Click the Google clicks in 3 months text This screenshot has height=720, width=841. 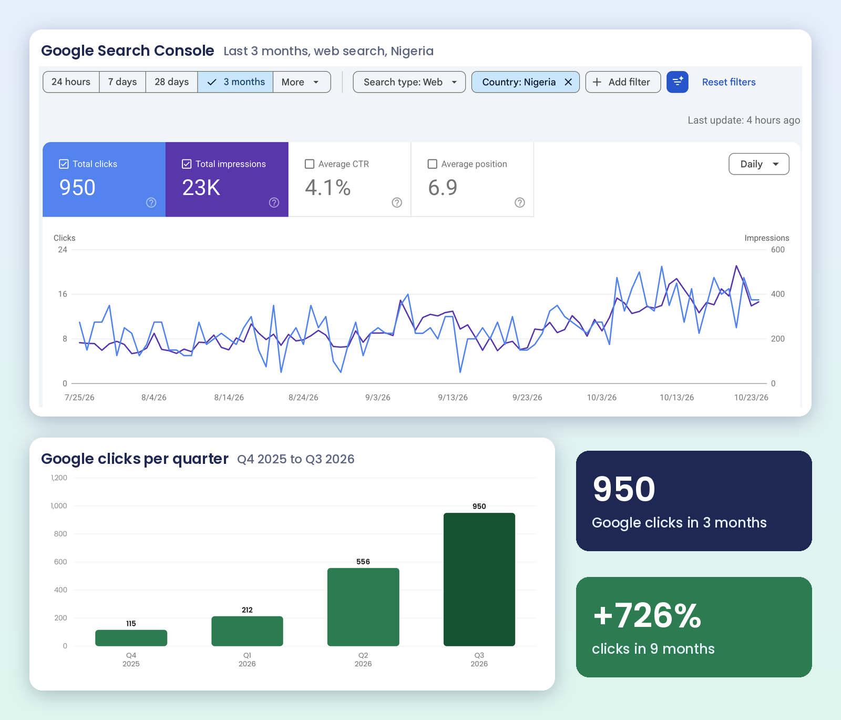click(x=679, y=522)
